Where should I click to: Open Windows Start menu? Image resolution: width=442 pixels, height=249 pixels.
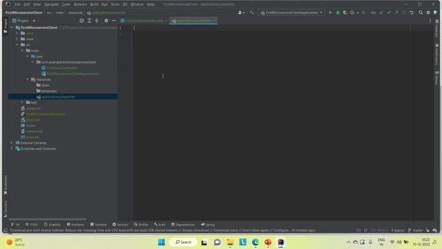162,242
